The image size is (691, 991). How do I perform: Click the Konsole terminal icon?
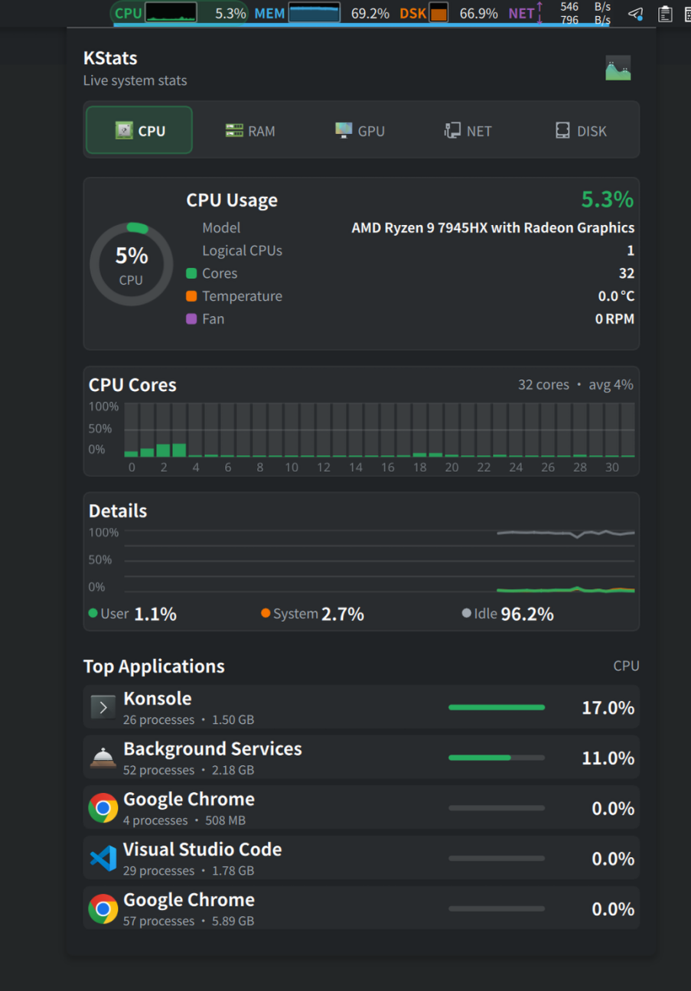point(103,708)
